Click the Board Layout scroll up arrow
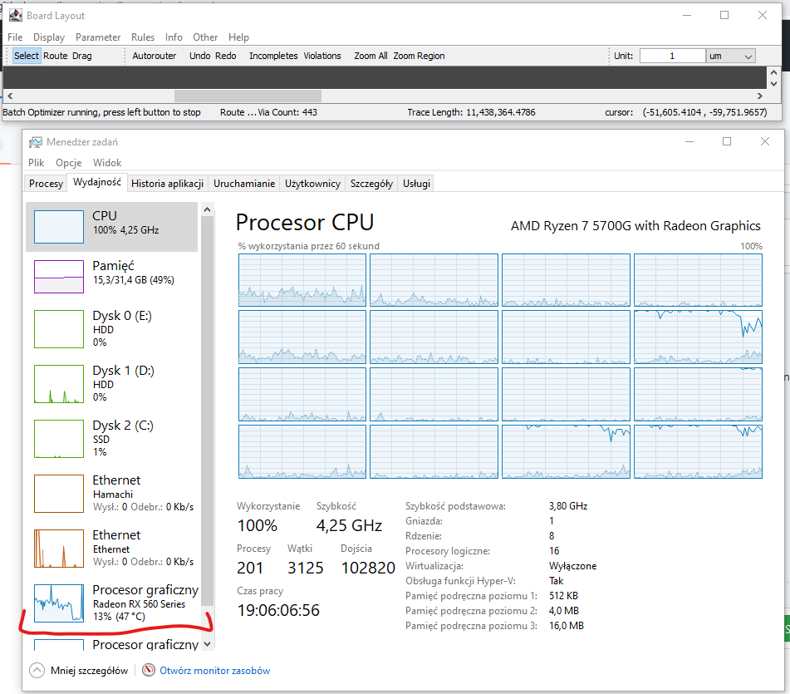790x694 pixels. 774,72
